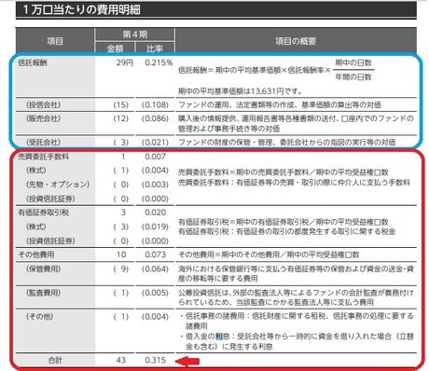Select the ratio "(0.005)"
Image resolution: width=429 pixels, height=371 pixels.
point(155,293)
